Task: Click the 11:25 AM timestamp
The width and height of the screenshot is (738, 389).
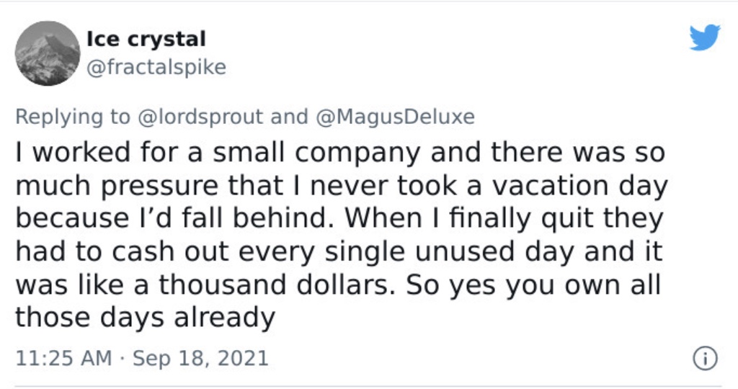Action: [x=63, y=358]
